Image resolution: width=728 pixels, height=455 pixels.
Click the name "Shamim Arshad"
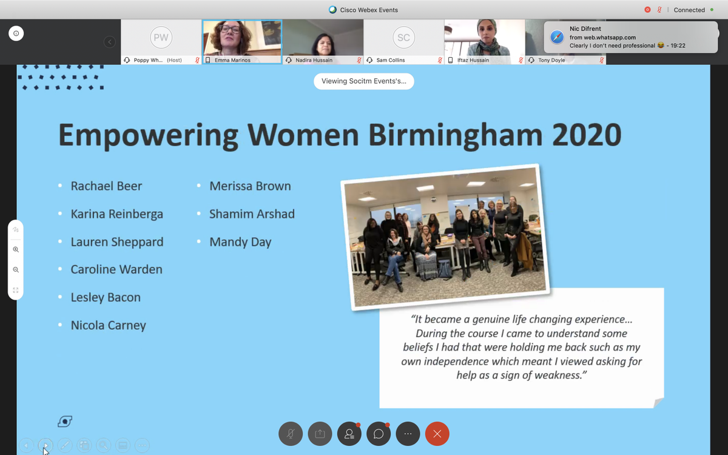[x=252, y=214]
